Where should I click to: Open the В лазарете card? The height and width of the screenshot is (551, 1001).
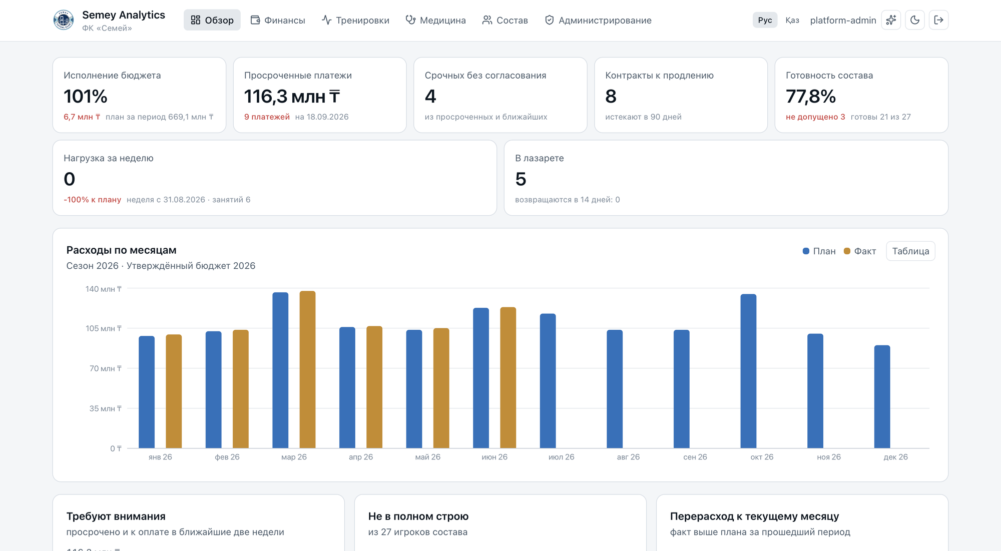726,178
